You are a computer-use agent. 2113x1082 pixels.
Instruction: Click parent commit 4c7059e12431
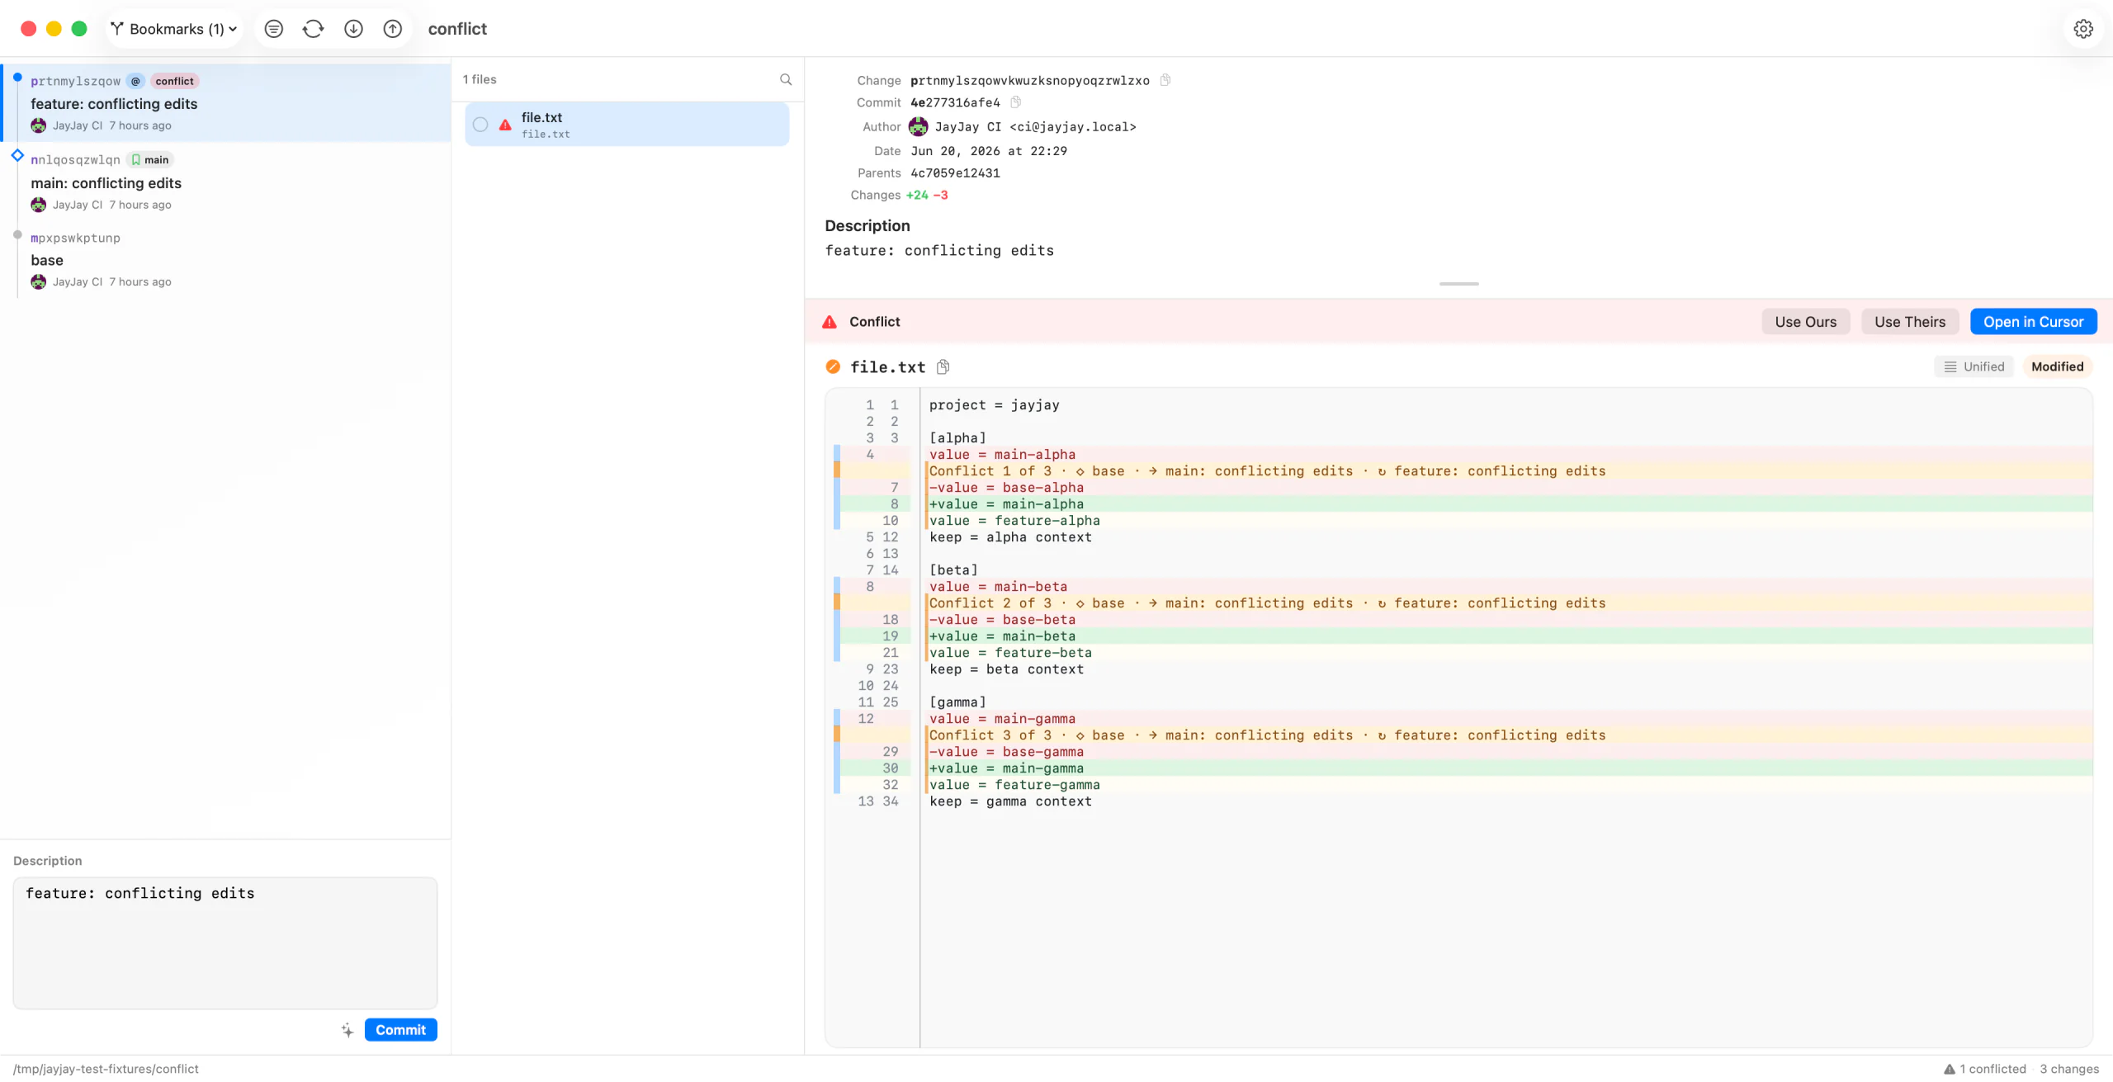pos(955,173)
